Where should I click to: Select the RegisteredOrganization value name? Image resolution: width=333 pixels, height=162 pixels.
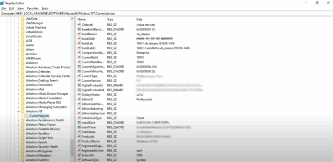pos(92,146)
